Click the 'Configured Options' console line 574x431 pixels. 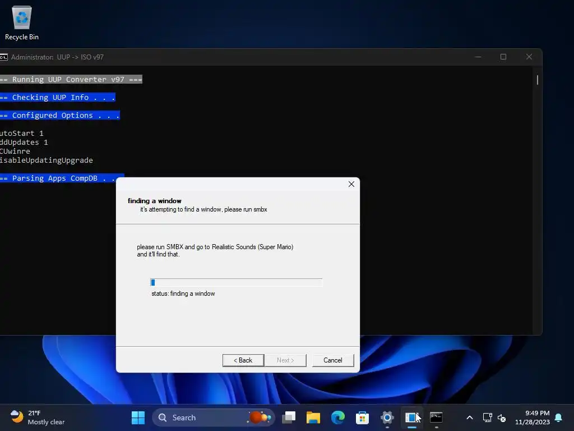point(60,116)
